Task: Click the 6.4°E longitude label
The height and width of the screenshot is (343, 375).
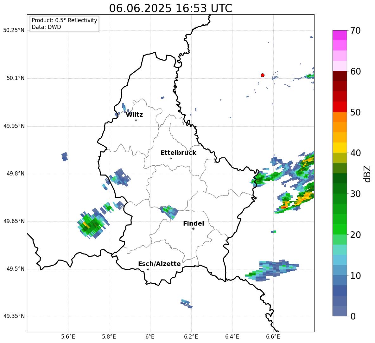Action: pos(232,337)
